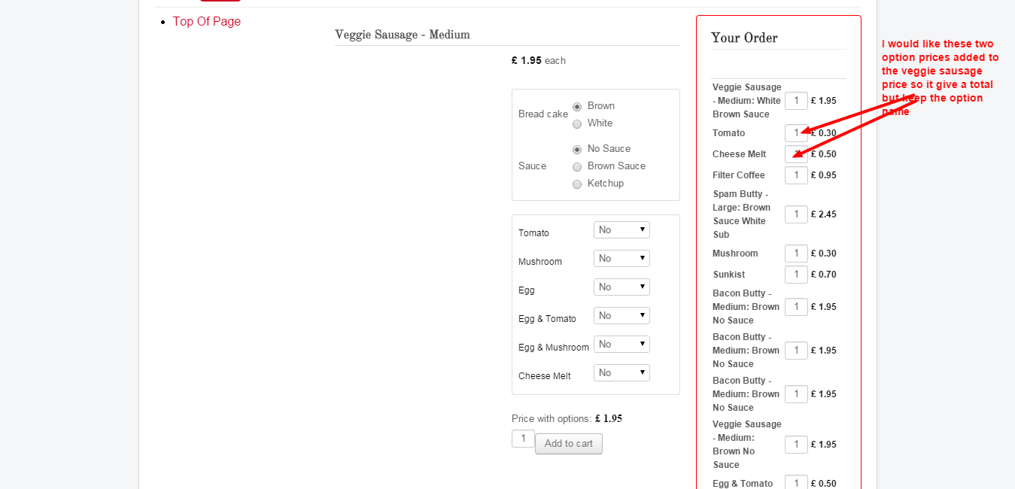Click the Egg & Tomato quantity box in order
Image resolution: width=1015 pixels, height=489 pixels.
point(796,483)
